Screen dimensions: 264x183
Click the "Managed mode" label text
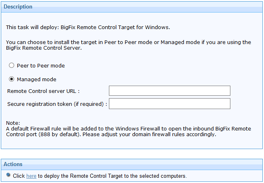point(36,79)
